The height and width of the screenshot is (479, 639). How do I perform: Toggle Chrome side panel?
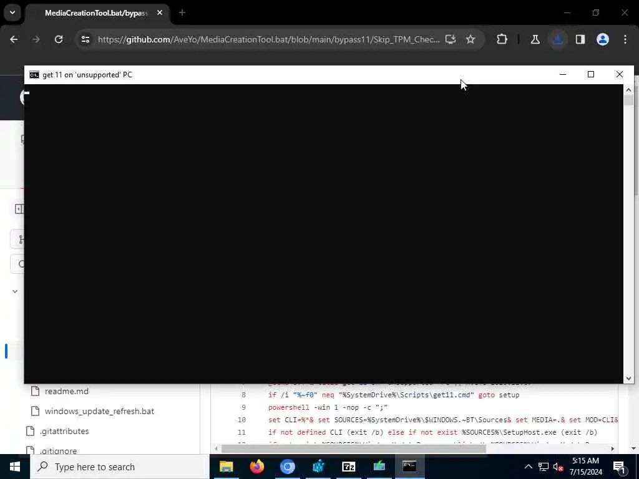580,39
